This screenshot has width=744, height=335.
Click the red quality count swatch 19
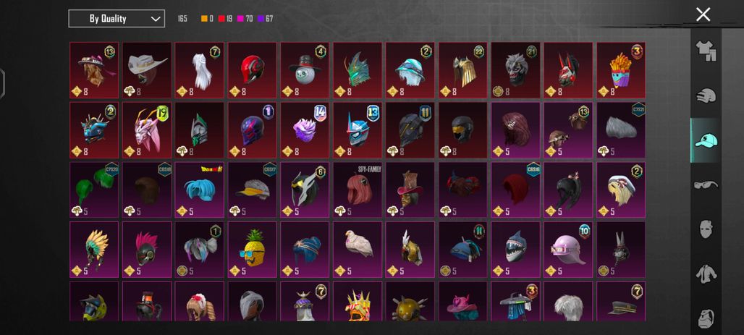tap(225, 19)
